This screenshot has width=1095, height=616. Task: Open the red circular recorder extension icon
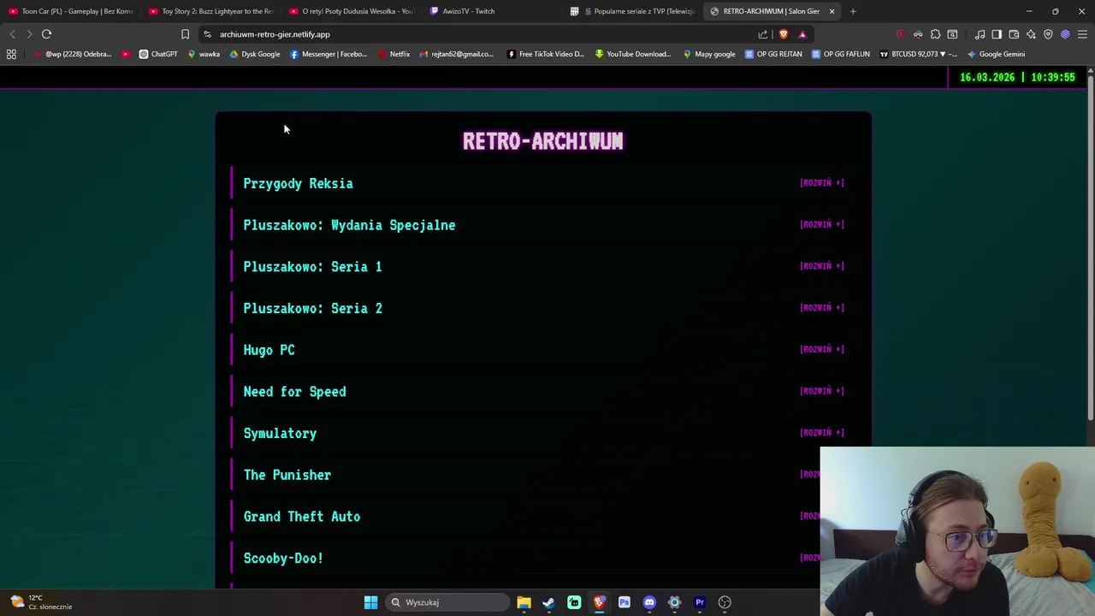900,34
